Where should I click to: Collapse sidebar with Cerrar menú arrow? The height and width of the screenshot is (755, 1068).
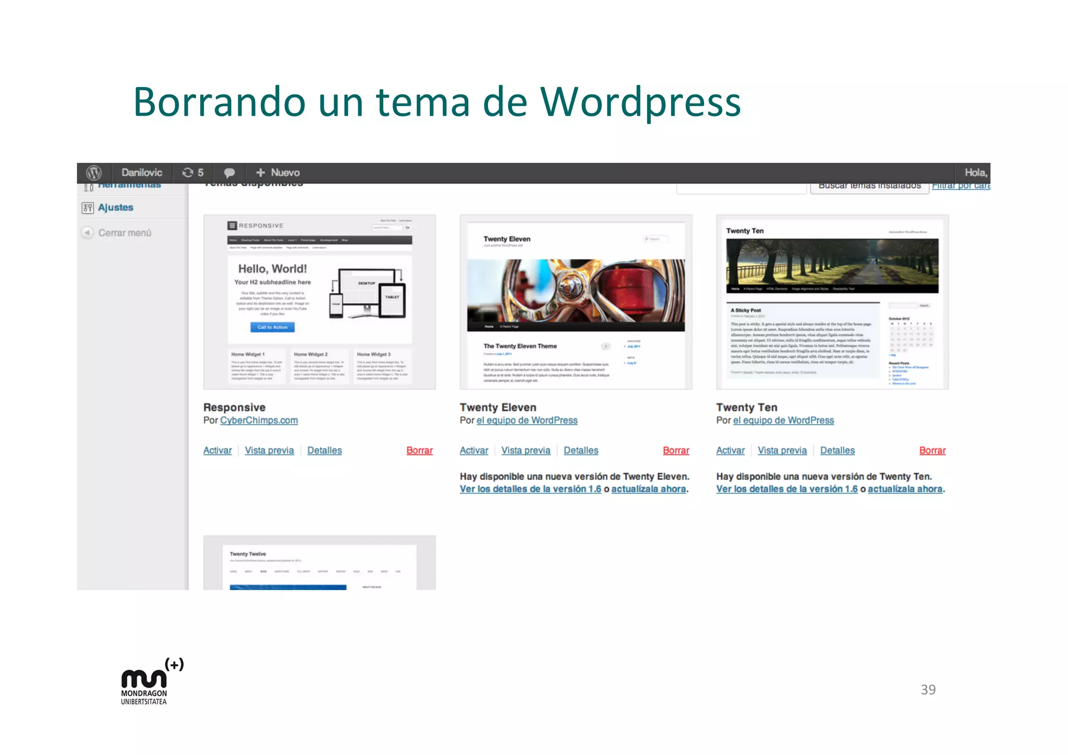tap(87, 233)
